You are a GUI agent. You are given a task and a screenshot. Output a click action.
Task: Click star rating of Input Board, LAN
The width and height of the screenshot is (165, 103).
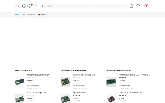pyautogui.click(x=76, y=95)
